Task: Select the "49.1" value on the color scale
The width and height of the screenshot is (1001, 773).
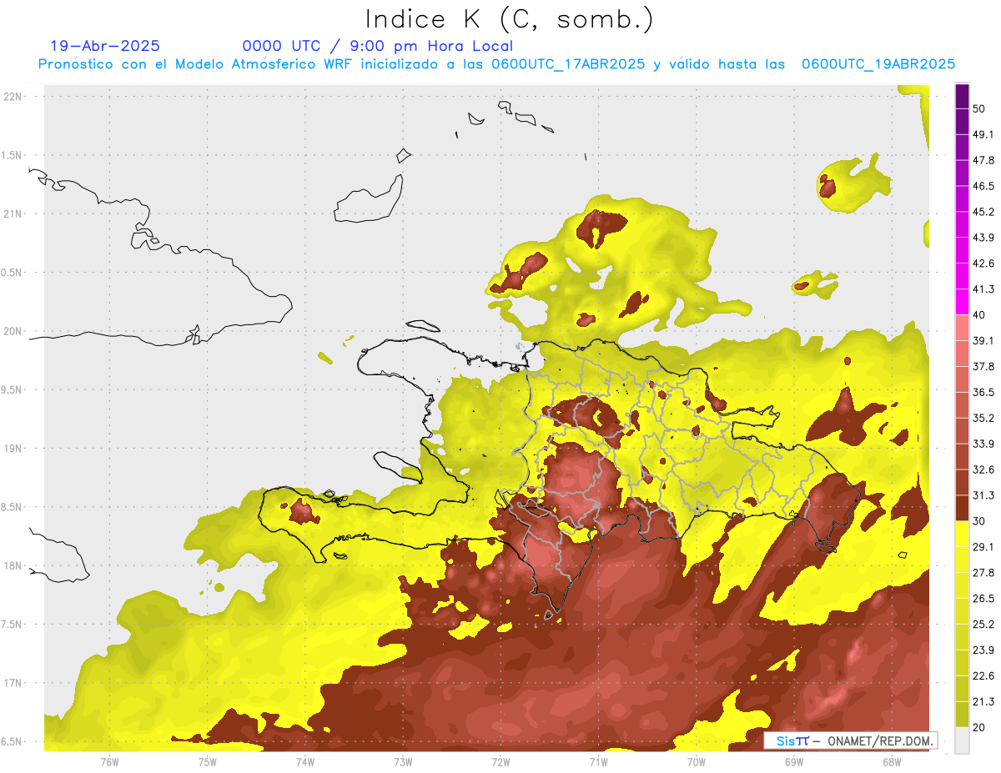Action: click(983, 134)
